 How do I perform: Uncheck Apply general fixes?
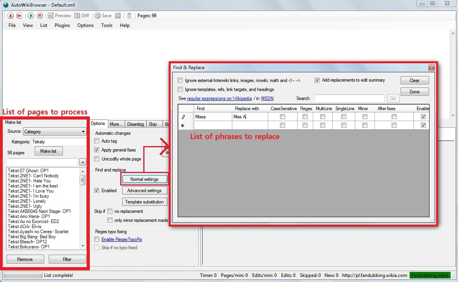tap(97, 150)
